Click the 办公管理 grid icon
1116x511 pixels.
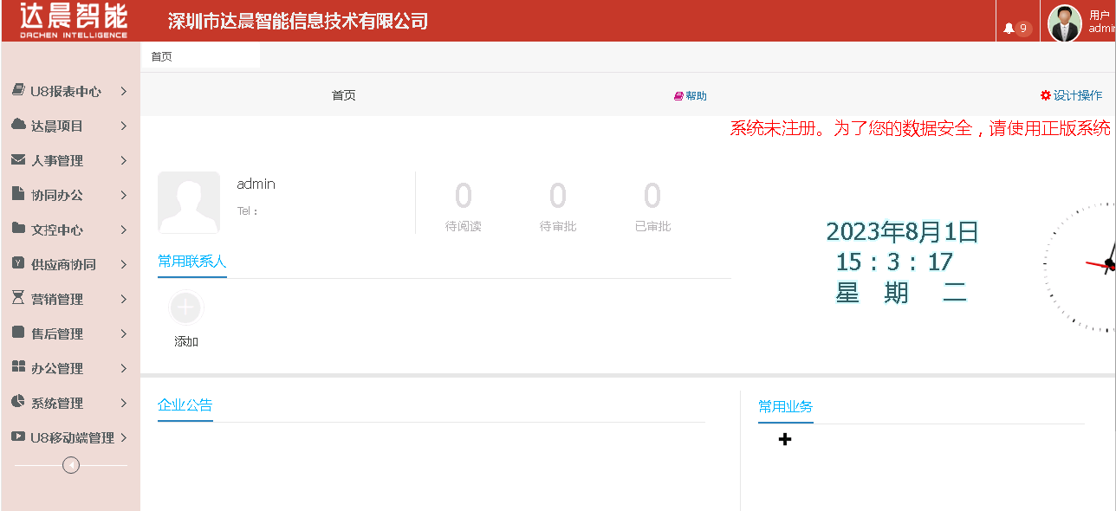(x=18, y=367)
